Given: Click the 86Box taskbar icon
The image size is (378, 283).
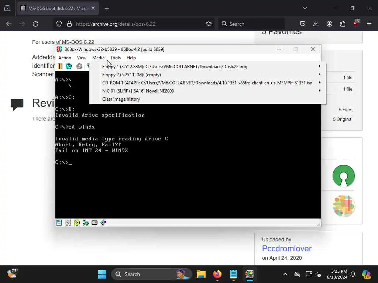Looking at the screenshot, I should tap(250, 274).
